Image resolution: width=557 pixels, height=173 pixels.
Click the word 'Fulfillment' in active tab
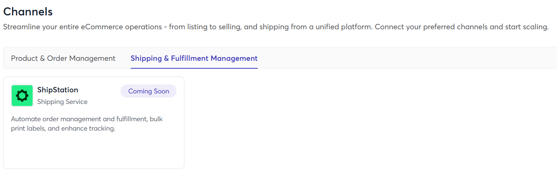click(190, 59)
